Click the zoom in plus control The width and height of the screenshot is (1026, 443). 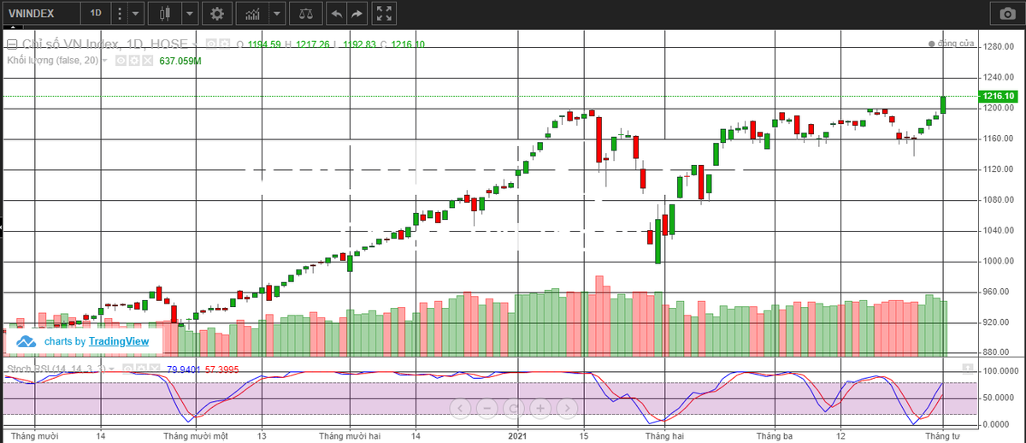[540, 408]
